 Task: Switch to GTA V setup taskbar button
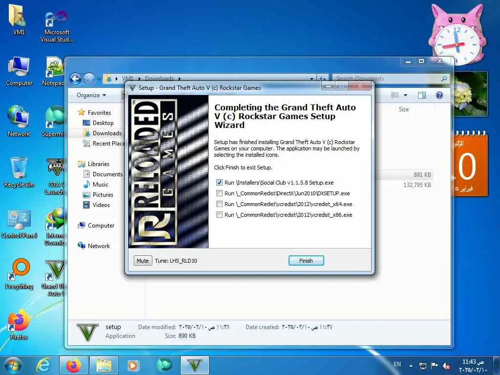tap(195, 365)
